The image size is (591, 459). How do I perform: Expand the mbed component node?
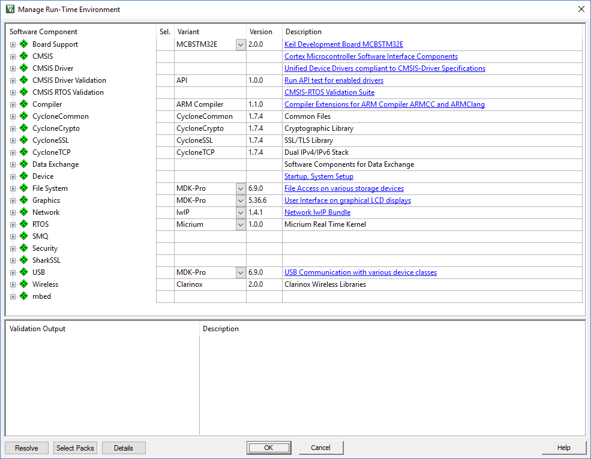click(x=13, y=296)
